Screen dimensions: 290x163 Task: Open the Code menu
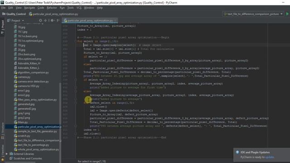(x=41, y=8)
